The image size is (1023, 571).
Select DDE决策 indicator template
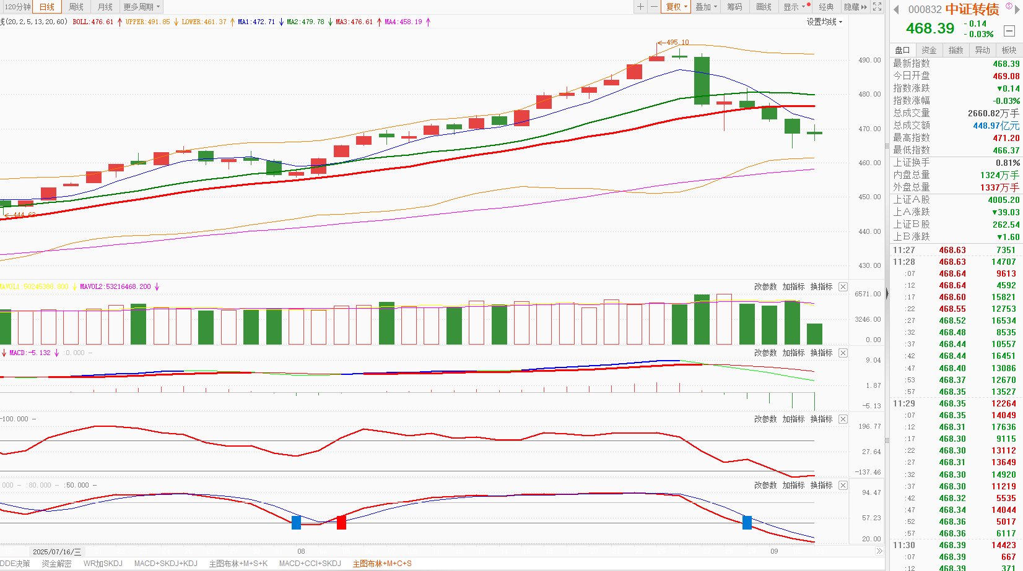[15, 564]
